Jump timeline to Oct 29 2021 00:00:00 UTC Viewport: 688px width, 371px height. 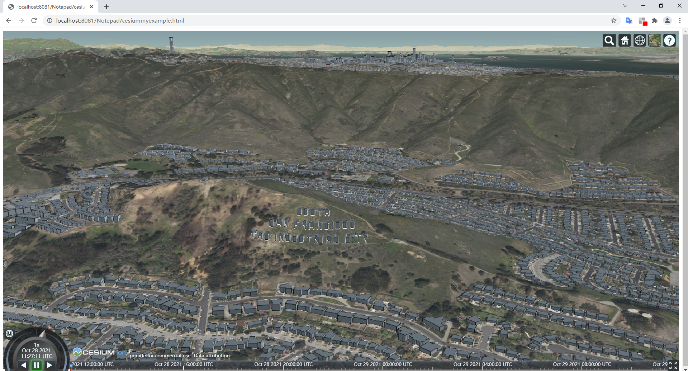click(383, 364)
